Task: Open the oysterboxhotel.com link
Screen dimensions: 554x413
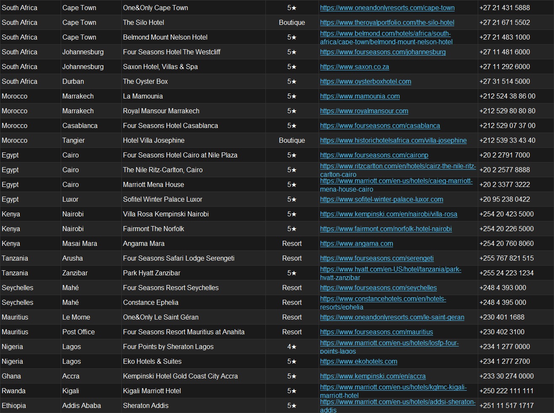Action: click(x=365, y=81)
